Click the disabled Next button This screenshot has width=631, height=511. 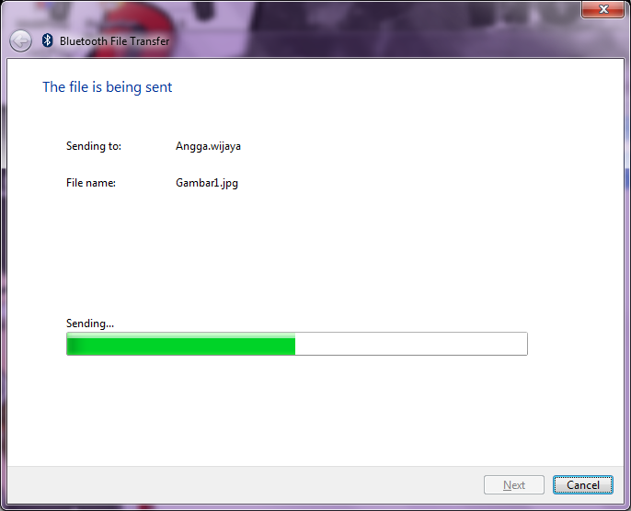click(x=514, y=485)
